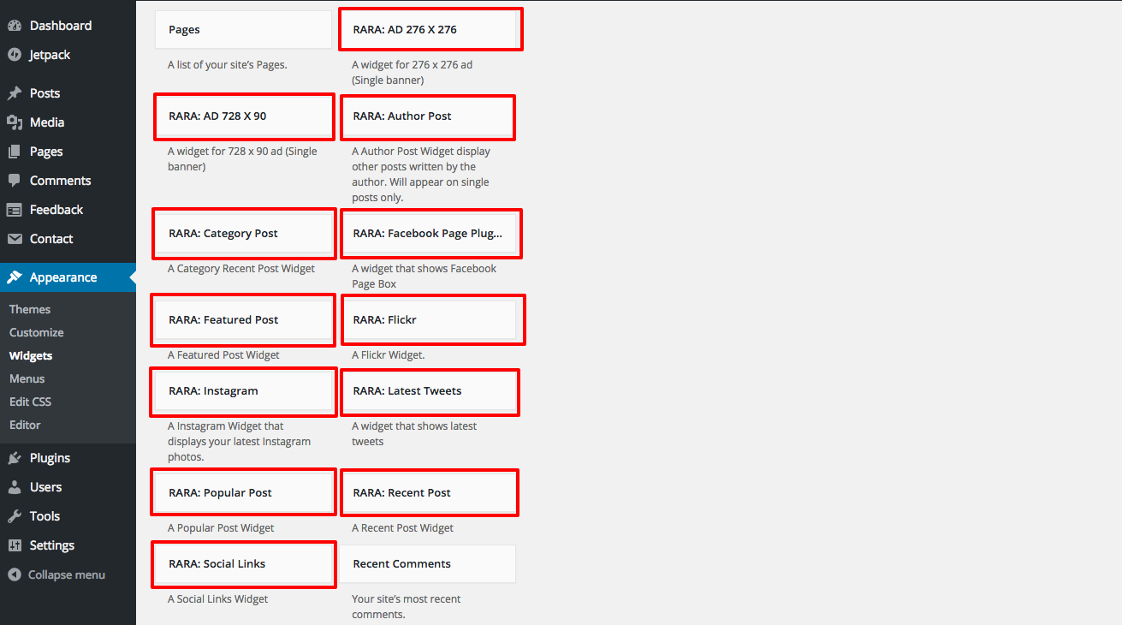Open the Comments menu item
Viewport: 1122px width, 625px height.
coord(68,181)
